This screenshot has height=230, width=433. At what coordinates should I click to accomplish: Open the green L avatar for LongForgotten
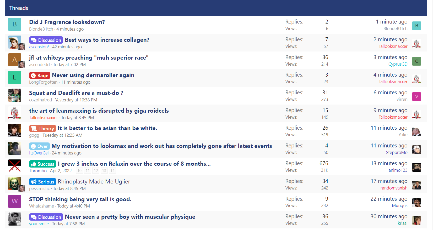(x=15, y=77)
